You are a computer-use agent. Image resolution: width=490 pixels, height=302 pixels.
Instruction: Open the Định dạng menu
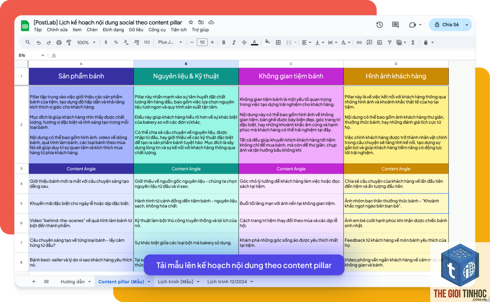(x=113, y=30)
